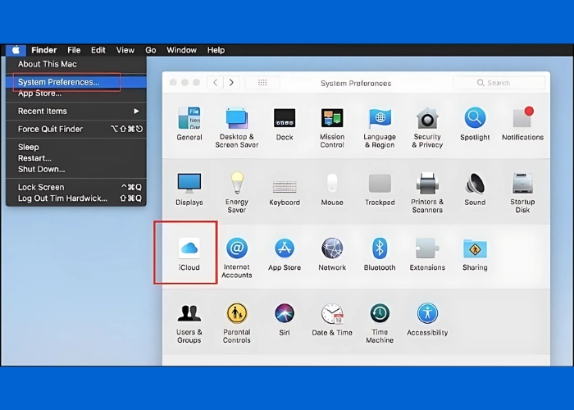Open the Go menu in menu bar
The height and width of the screenshot is (410, 574).
click(151, 50)
